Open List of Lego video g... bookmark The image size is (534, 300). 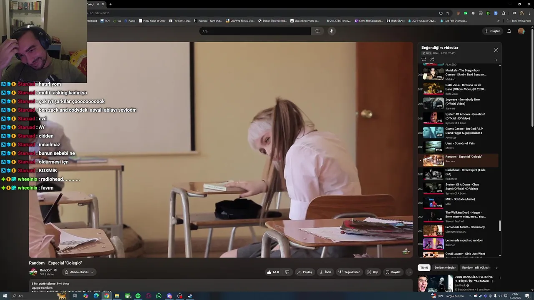[304, 20]
